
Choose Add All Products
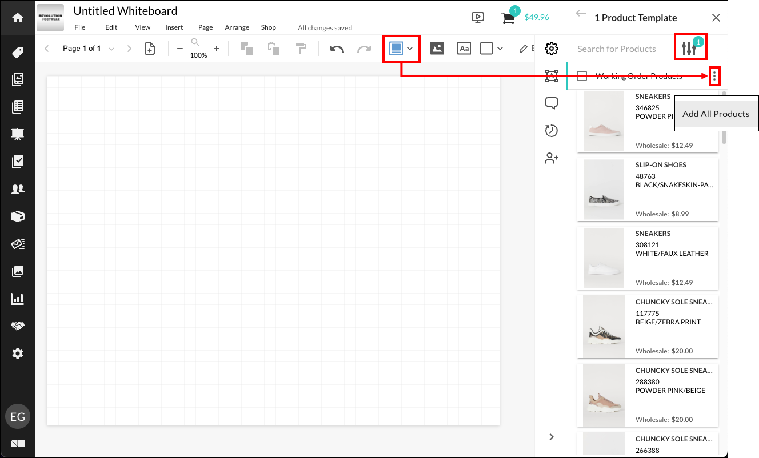[716, 114]
